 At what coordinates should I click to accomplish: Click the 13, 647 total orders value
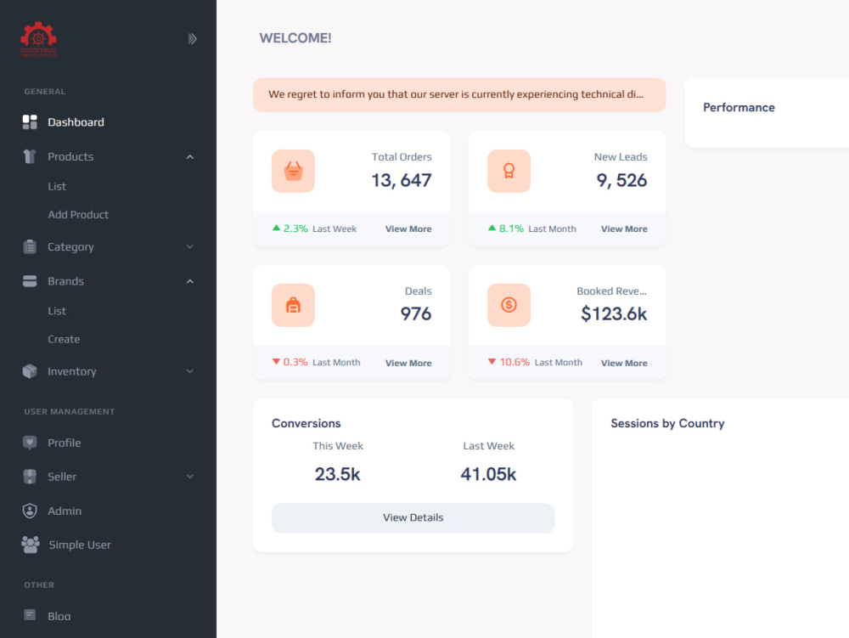[x=402, y=180]
